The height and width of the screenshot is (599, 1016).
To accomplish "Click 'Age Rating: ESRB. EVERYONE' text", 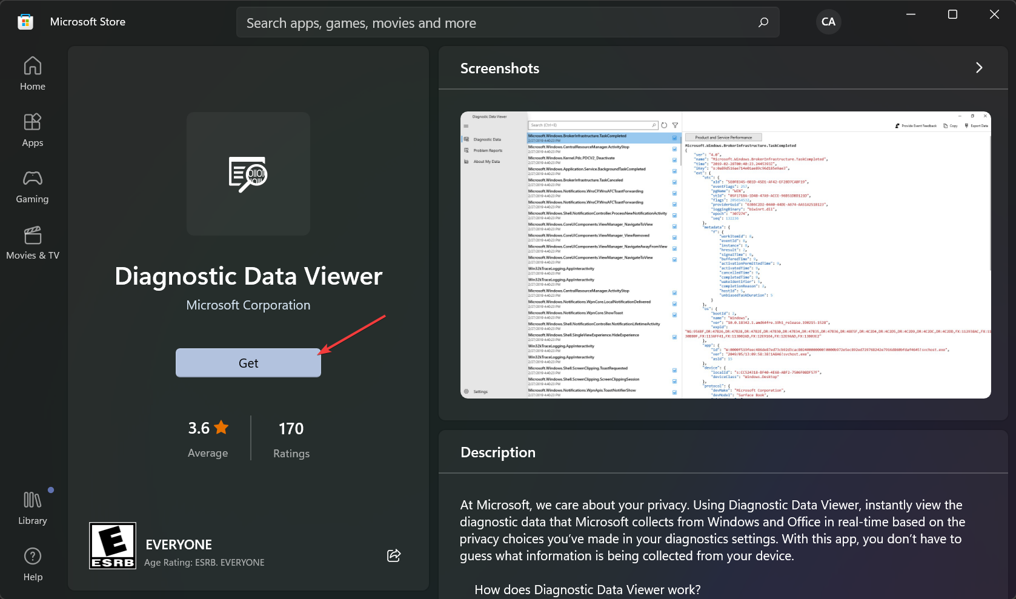I will pos(204,563).
